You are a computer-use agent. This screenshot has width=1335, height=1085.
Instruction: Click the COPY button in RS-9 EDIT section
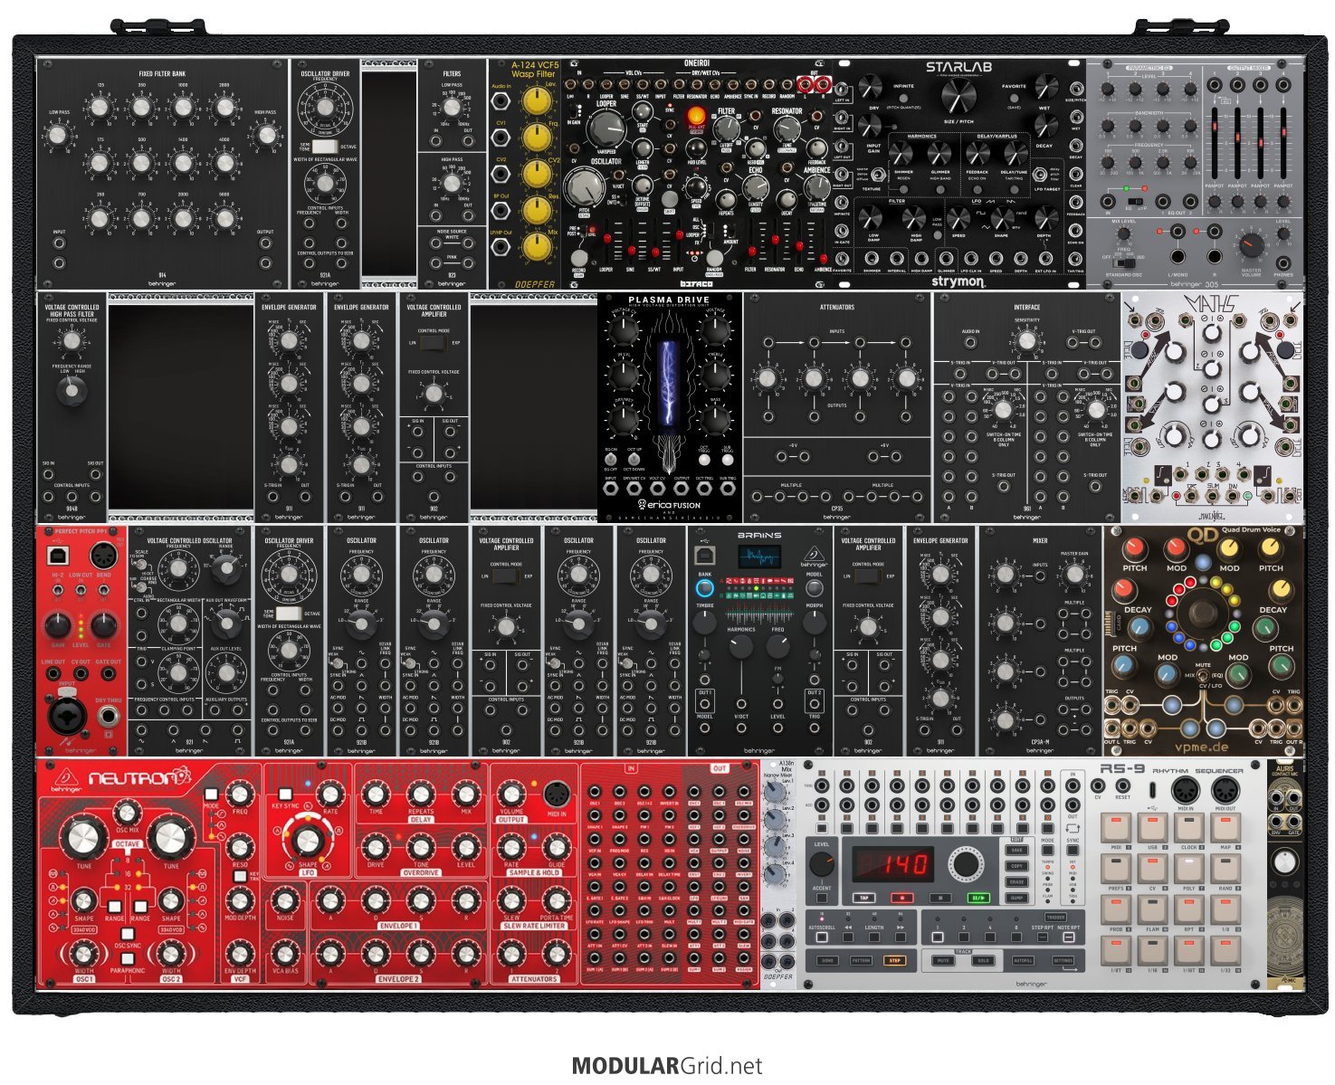click(x=1017, y=866)
